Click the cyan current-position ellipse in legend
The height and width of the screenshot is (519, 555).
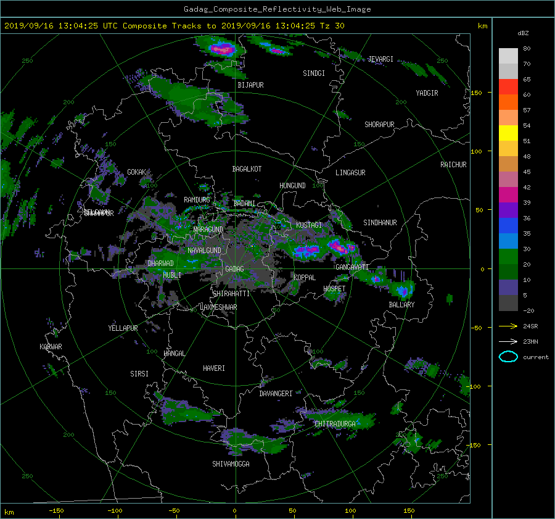[508, 357]
